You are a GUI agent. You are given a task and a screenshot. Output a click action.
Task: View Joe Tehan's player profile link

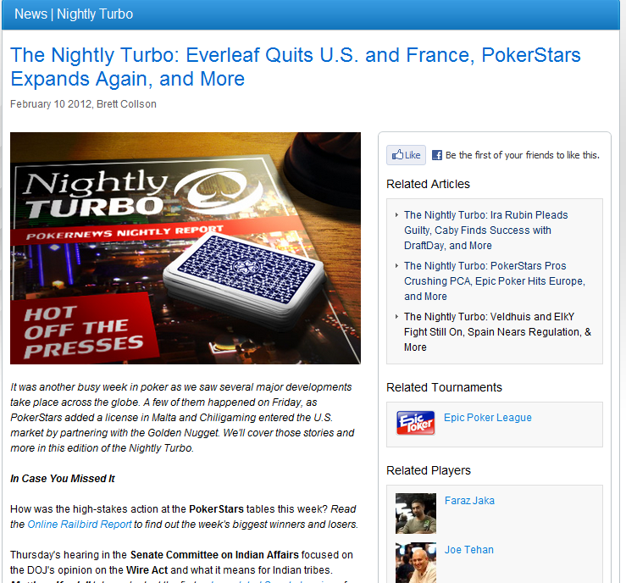(x=469, y=549)
